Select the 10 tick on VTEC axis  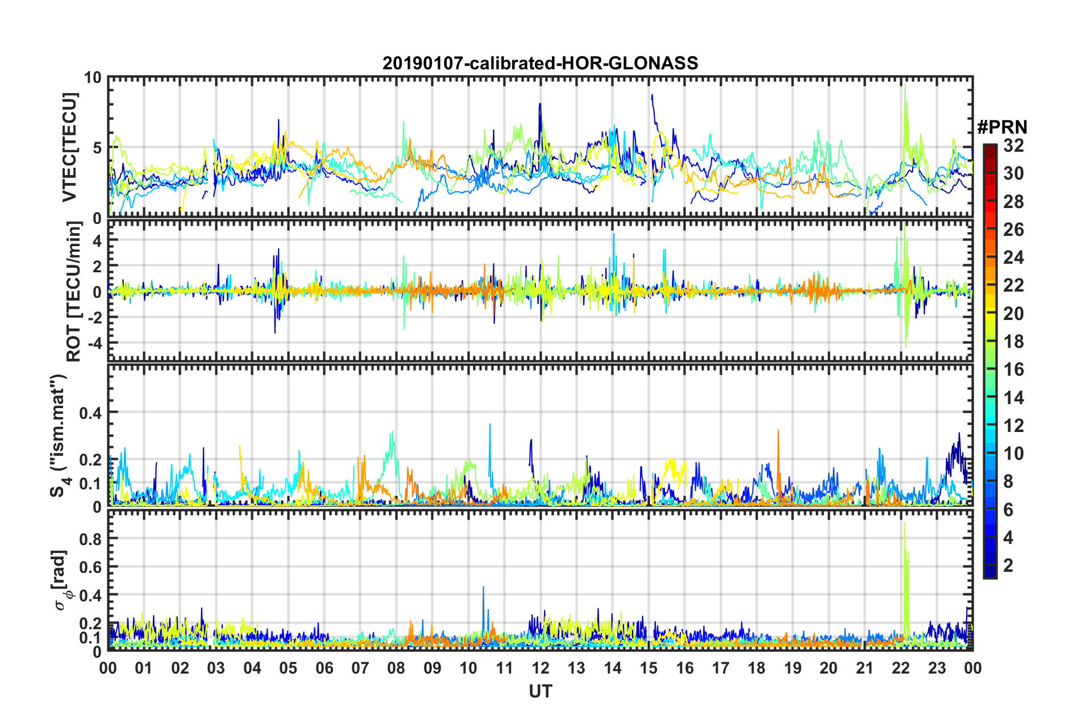(92, 78)
